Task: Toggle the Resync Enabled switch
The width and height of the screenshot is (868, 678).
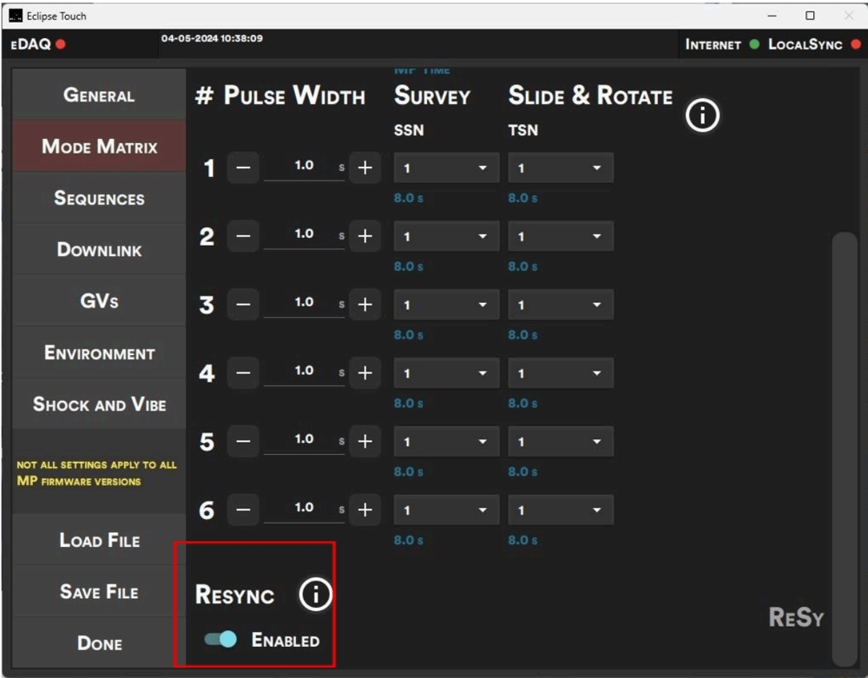Action: click(x=220, y=640)
